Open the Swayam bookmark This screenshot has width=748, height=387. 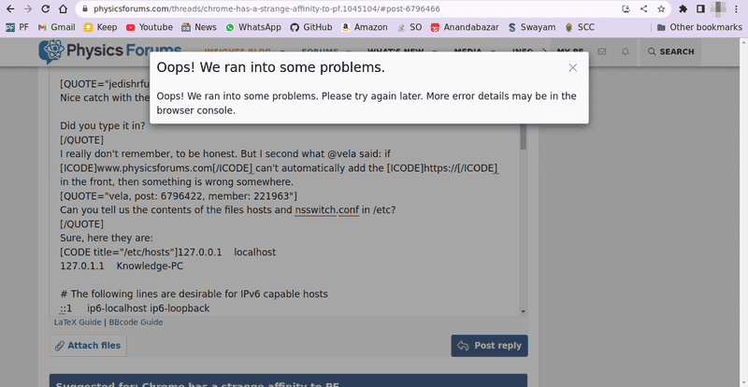[531, 27]
